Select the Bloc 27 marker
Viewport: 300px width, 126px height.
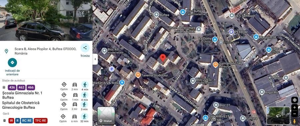[216, 105]
